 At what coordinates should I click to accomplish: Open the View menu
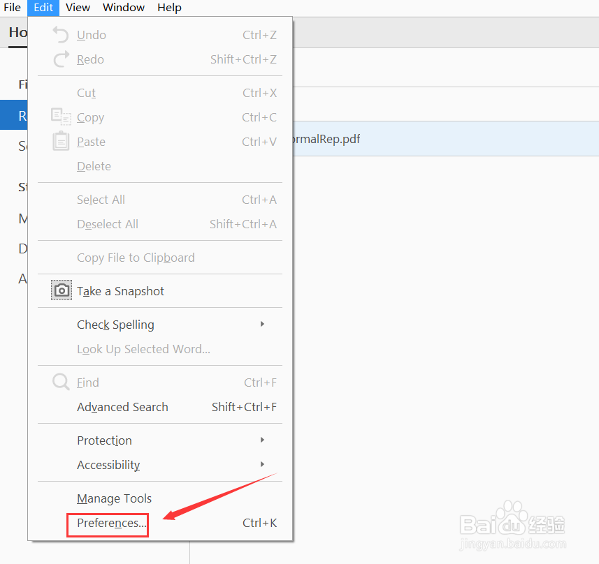coord(78,8)
